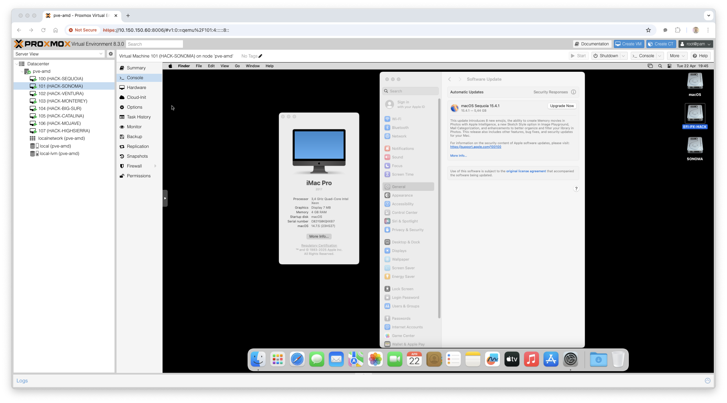The width and height of the screenshot is (727, 403).
Task: Expand the Shutdown dropdown arrow
Action: pyautogui.click(x=623, y=56)
